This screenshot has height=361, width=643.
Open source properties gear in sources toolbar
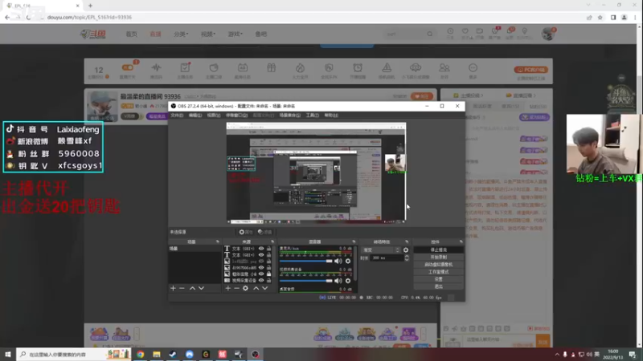(245, 288)
